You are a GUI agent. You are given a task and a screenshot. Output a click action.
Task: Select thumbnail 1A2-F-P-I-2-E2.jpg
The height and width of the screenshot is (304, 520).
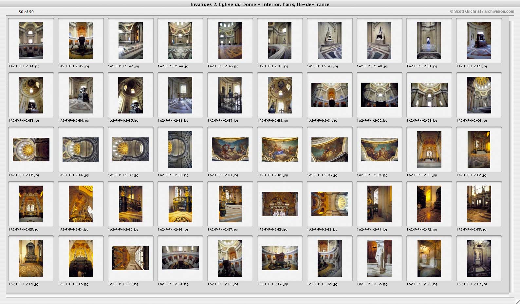[x=479, y=150]
